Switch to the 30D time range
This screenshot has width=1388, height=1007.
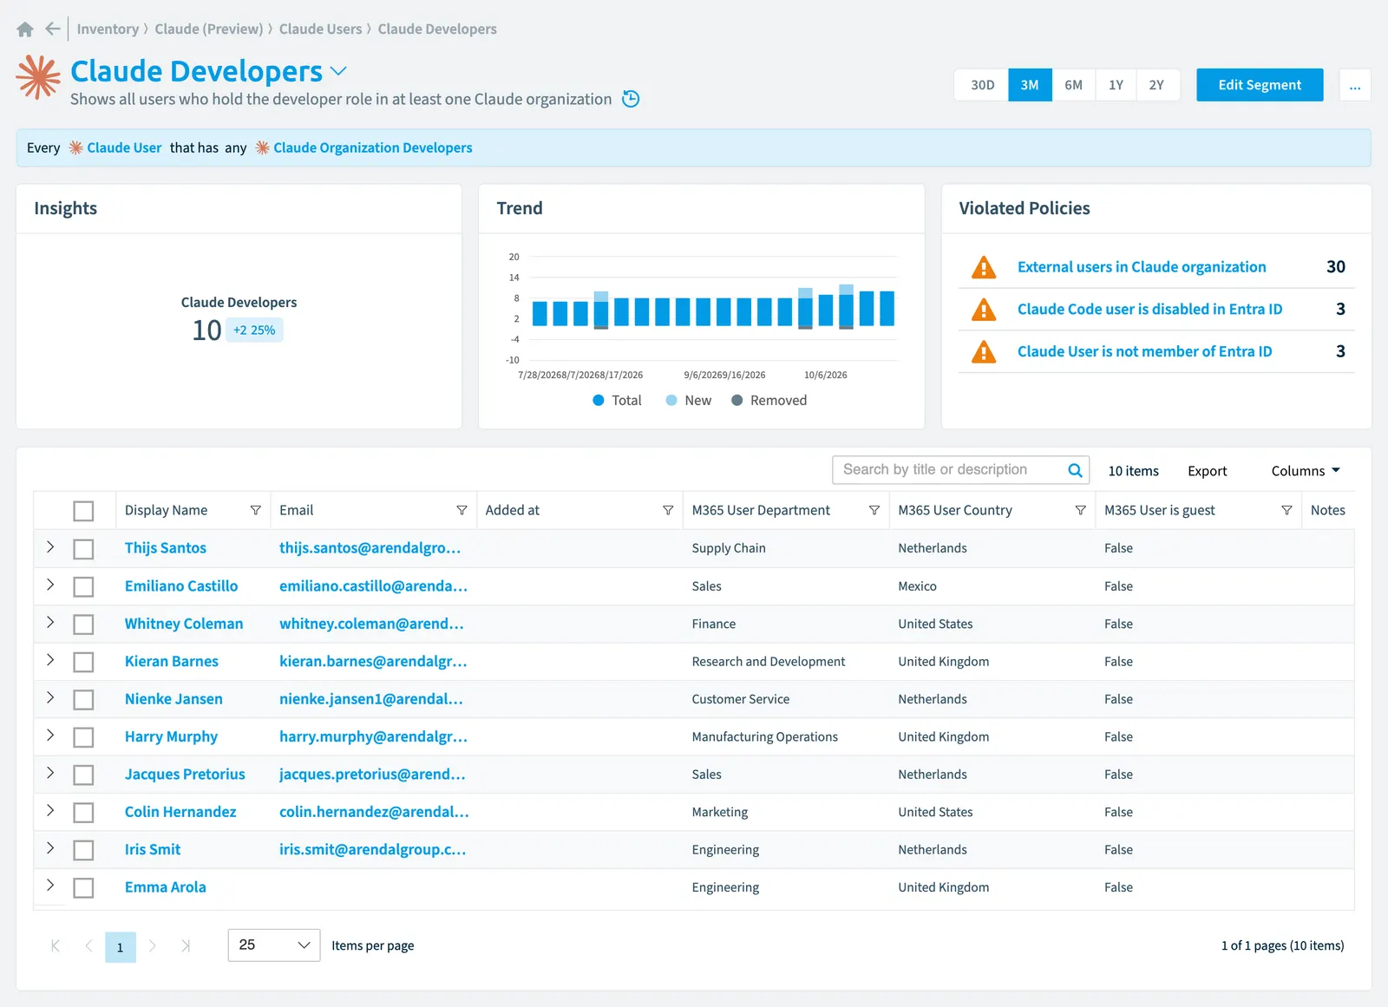pyautogui.click(x=982, y=85)
